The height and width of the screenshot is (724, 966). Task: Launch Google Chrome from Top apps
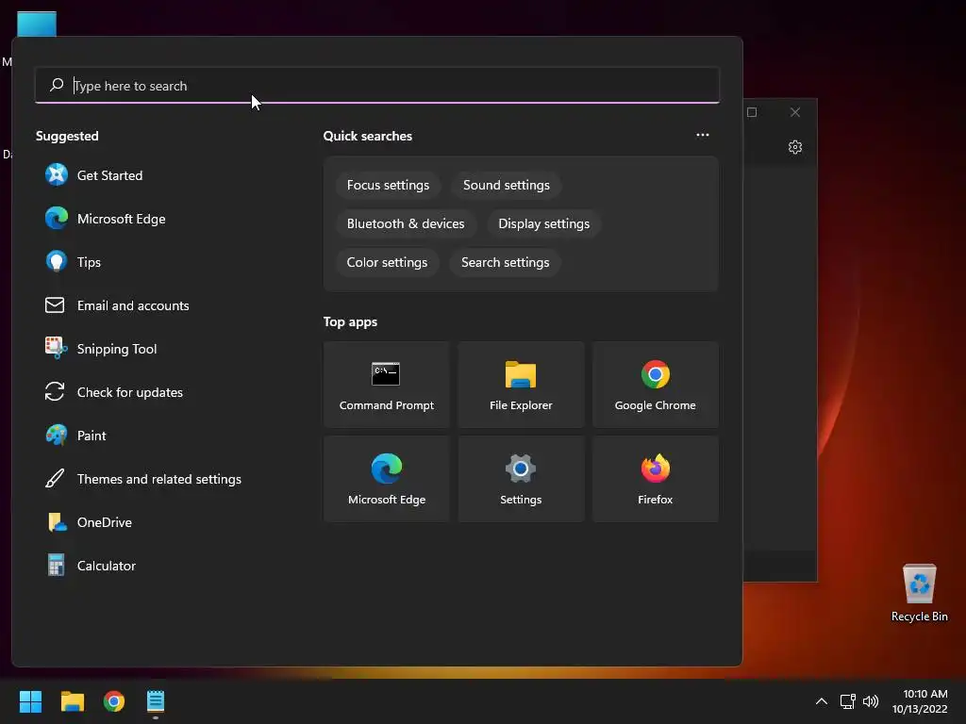655,385
